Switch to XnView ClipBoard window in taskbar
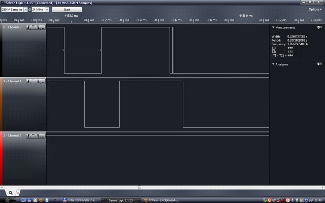Screen dimensions: 325x203 click(161, 200)
